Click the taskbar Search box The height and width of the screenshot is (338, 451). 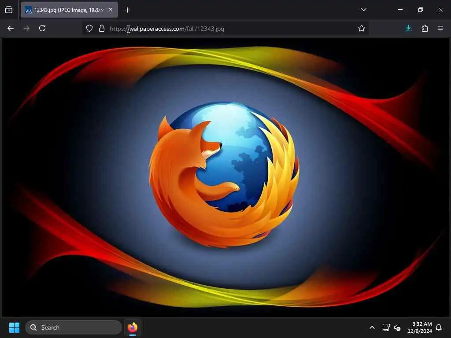(74, 327)
